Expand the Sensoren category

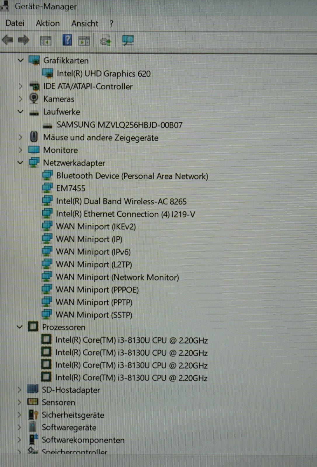(19, 402)
